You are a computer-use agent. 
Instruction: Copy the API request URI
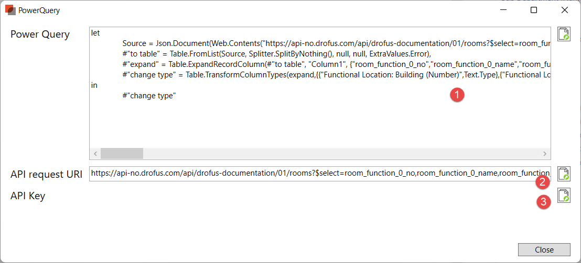(x=564, y=174)
